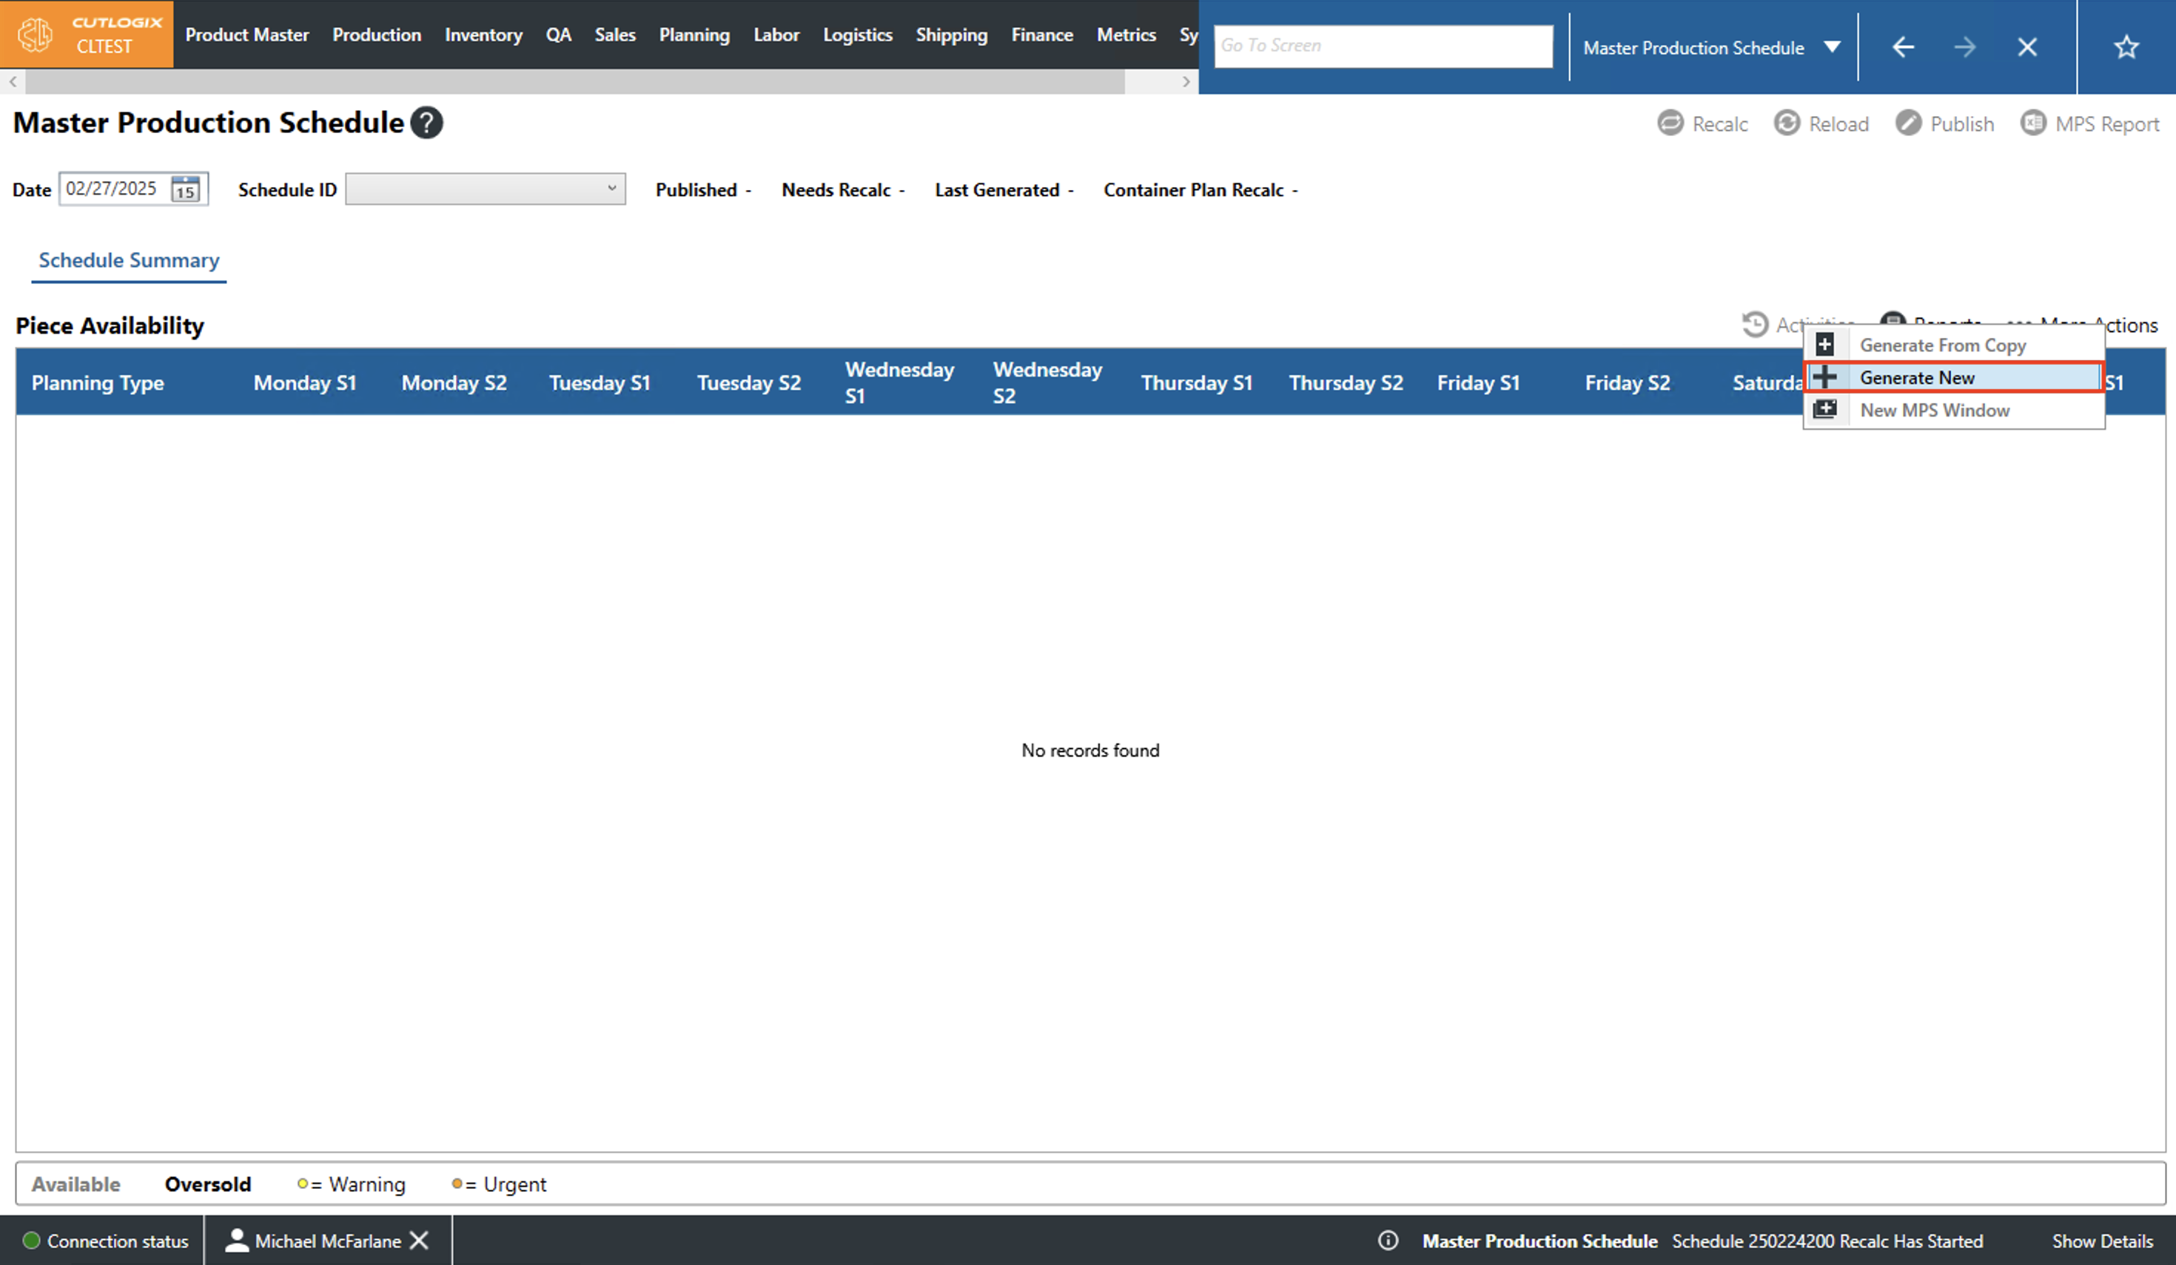Click the status bar info icon

pyautogui.click(x=1388, y=1240)
